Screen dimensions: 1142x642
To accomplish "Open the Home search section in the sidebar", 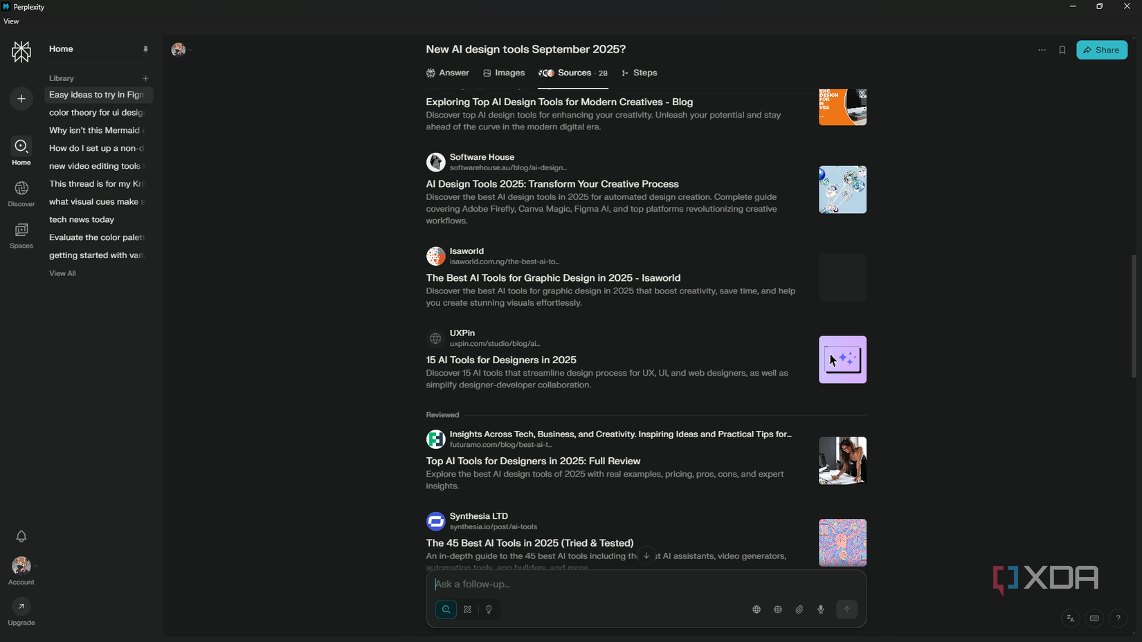I will tap(21, 152).
